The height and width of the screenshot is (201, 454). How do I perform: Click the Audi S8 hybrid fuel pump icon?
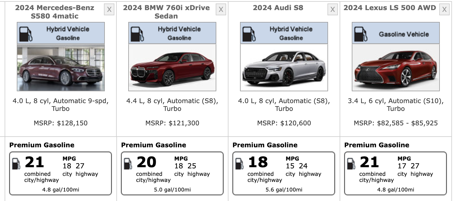click(249, 33)
